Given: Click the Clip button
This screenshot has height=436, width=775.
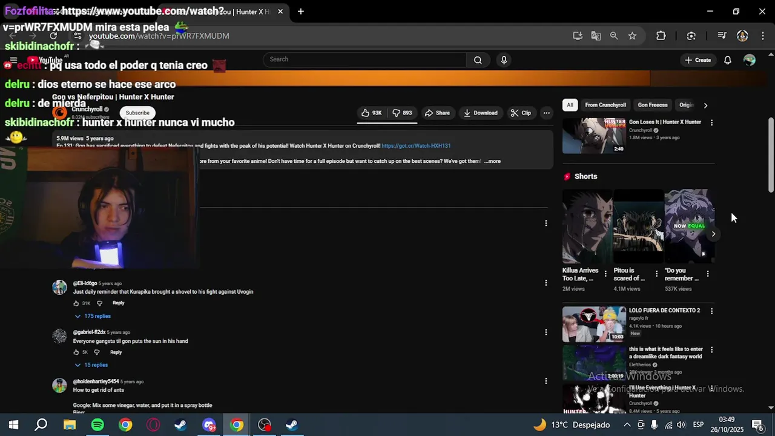Looking at the screenshot, I should click(521, 113).
